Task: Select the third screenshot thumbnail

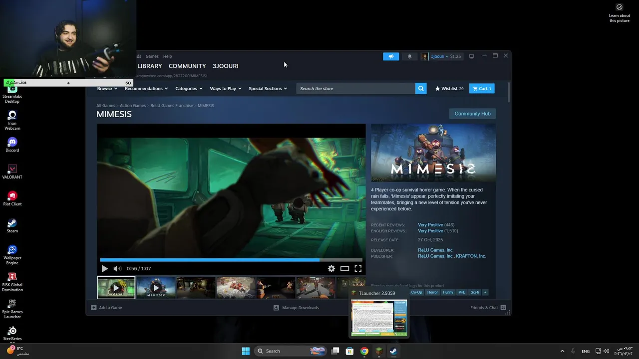Action: pos(196,288)
